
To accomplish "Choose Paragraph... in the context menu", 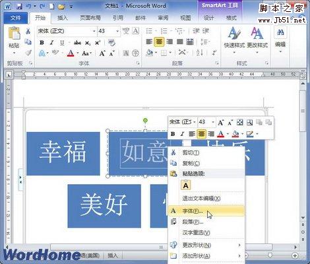I will click(x=206, y=222).
